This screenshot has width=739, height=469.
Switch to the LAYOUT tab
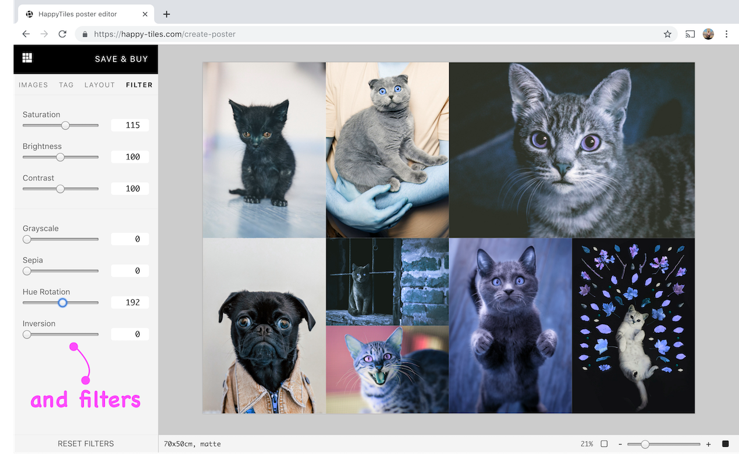(x=100, y=85)
